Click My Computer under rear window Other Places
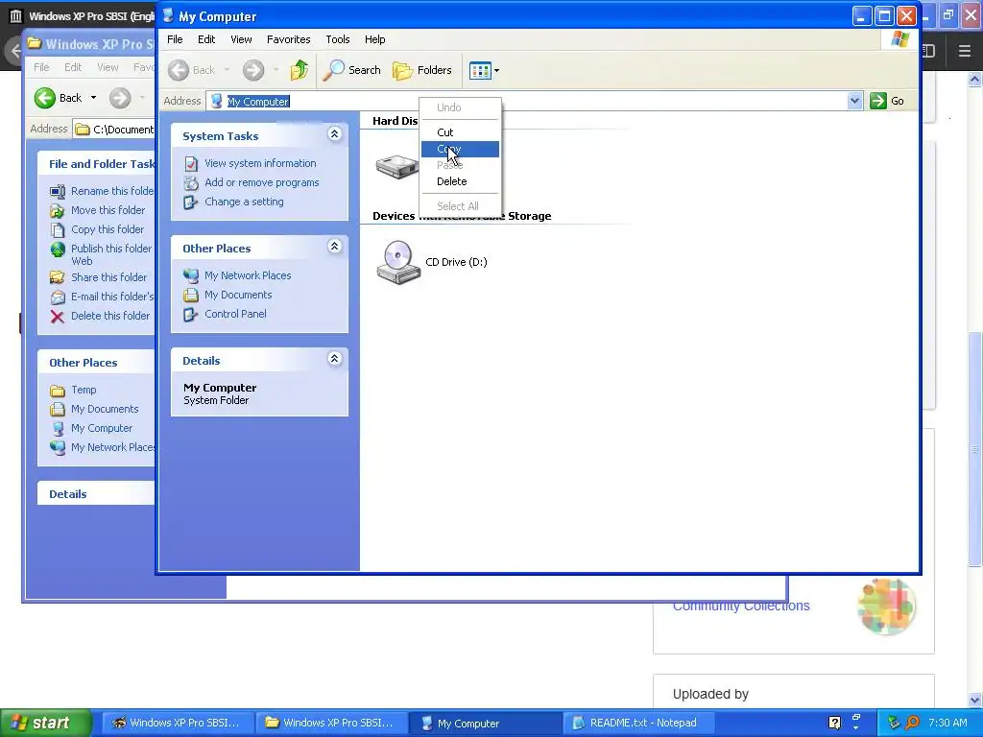The height and width of the screenshot is (737, 983). (102, 429)
